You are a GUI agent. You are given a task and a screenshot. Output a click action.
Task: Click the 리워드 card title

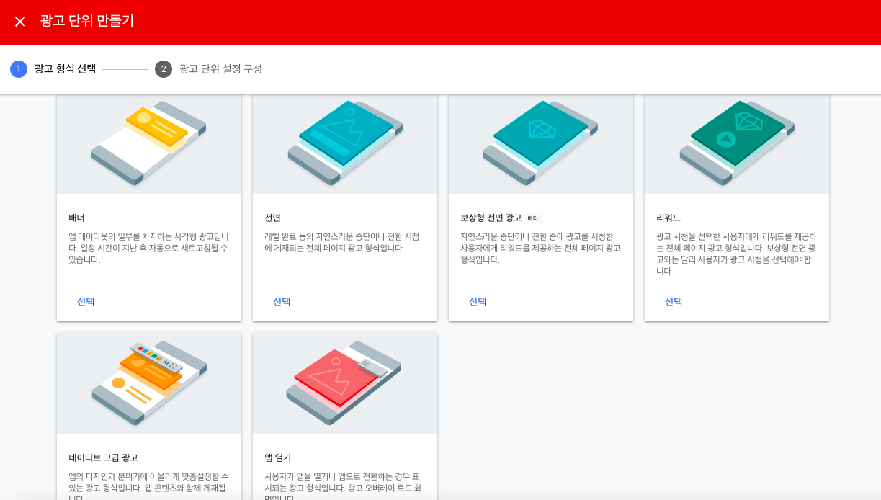(x=668, y=218)
